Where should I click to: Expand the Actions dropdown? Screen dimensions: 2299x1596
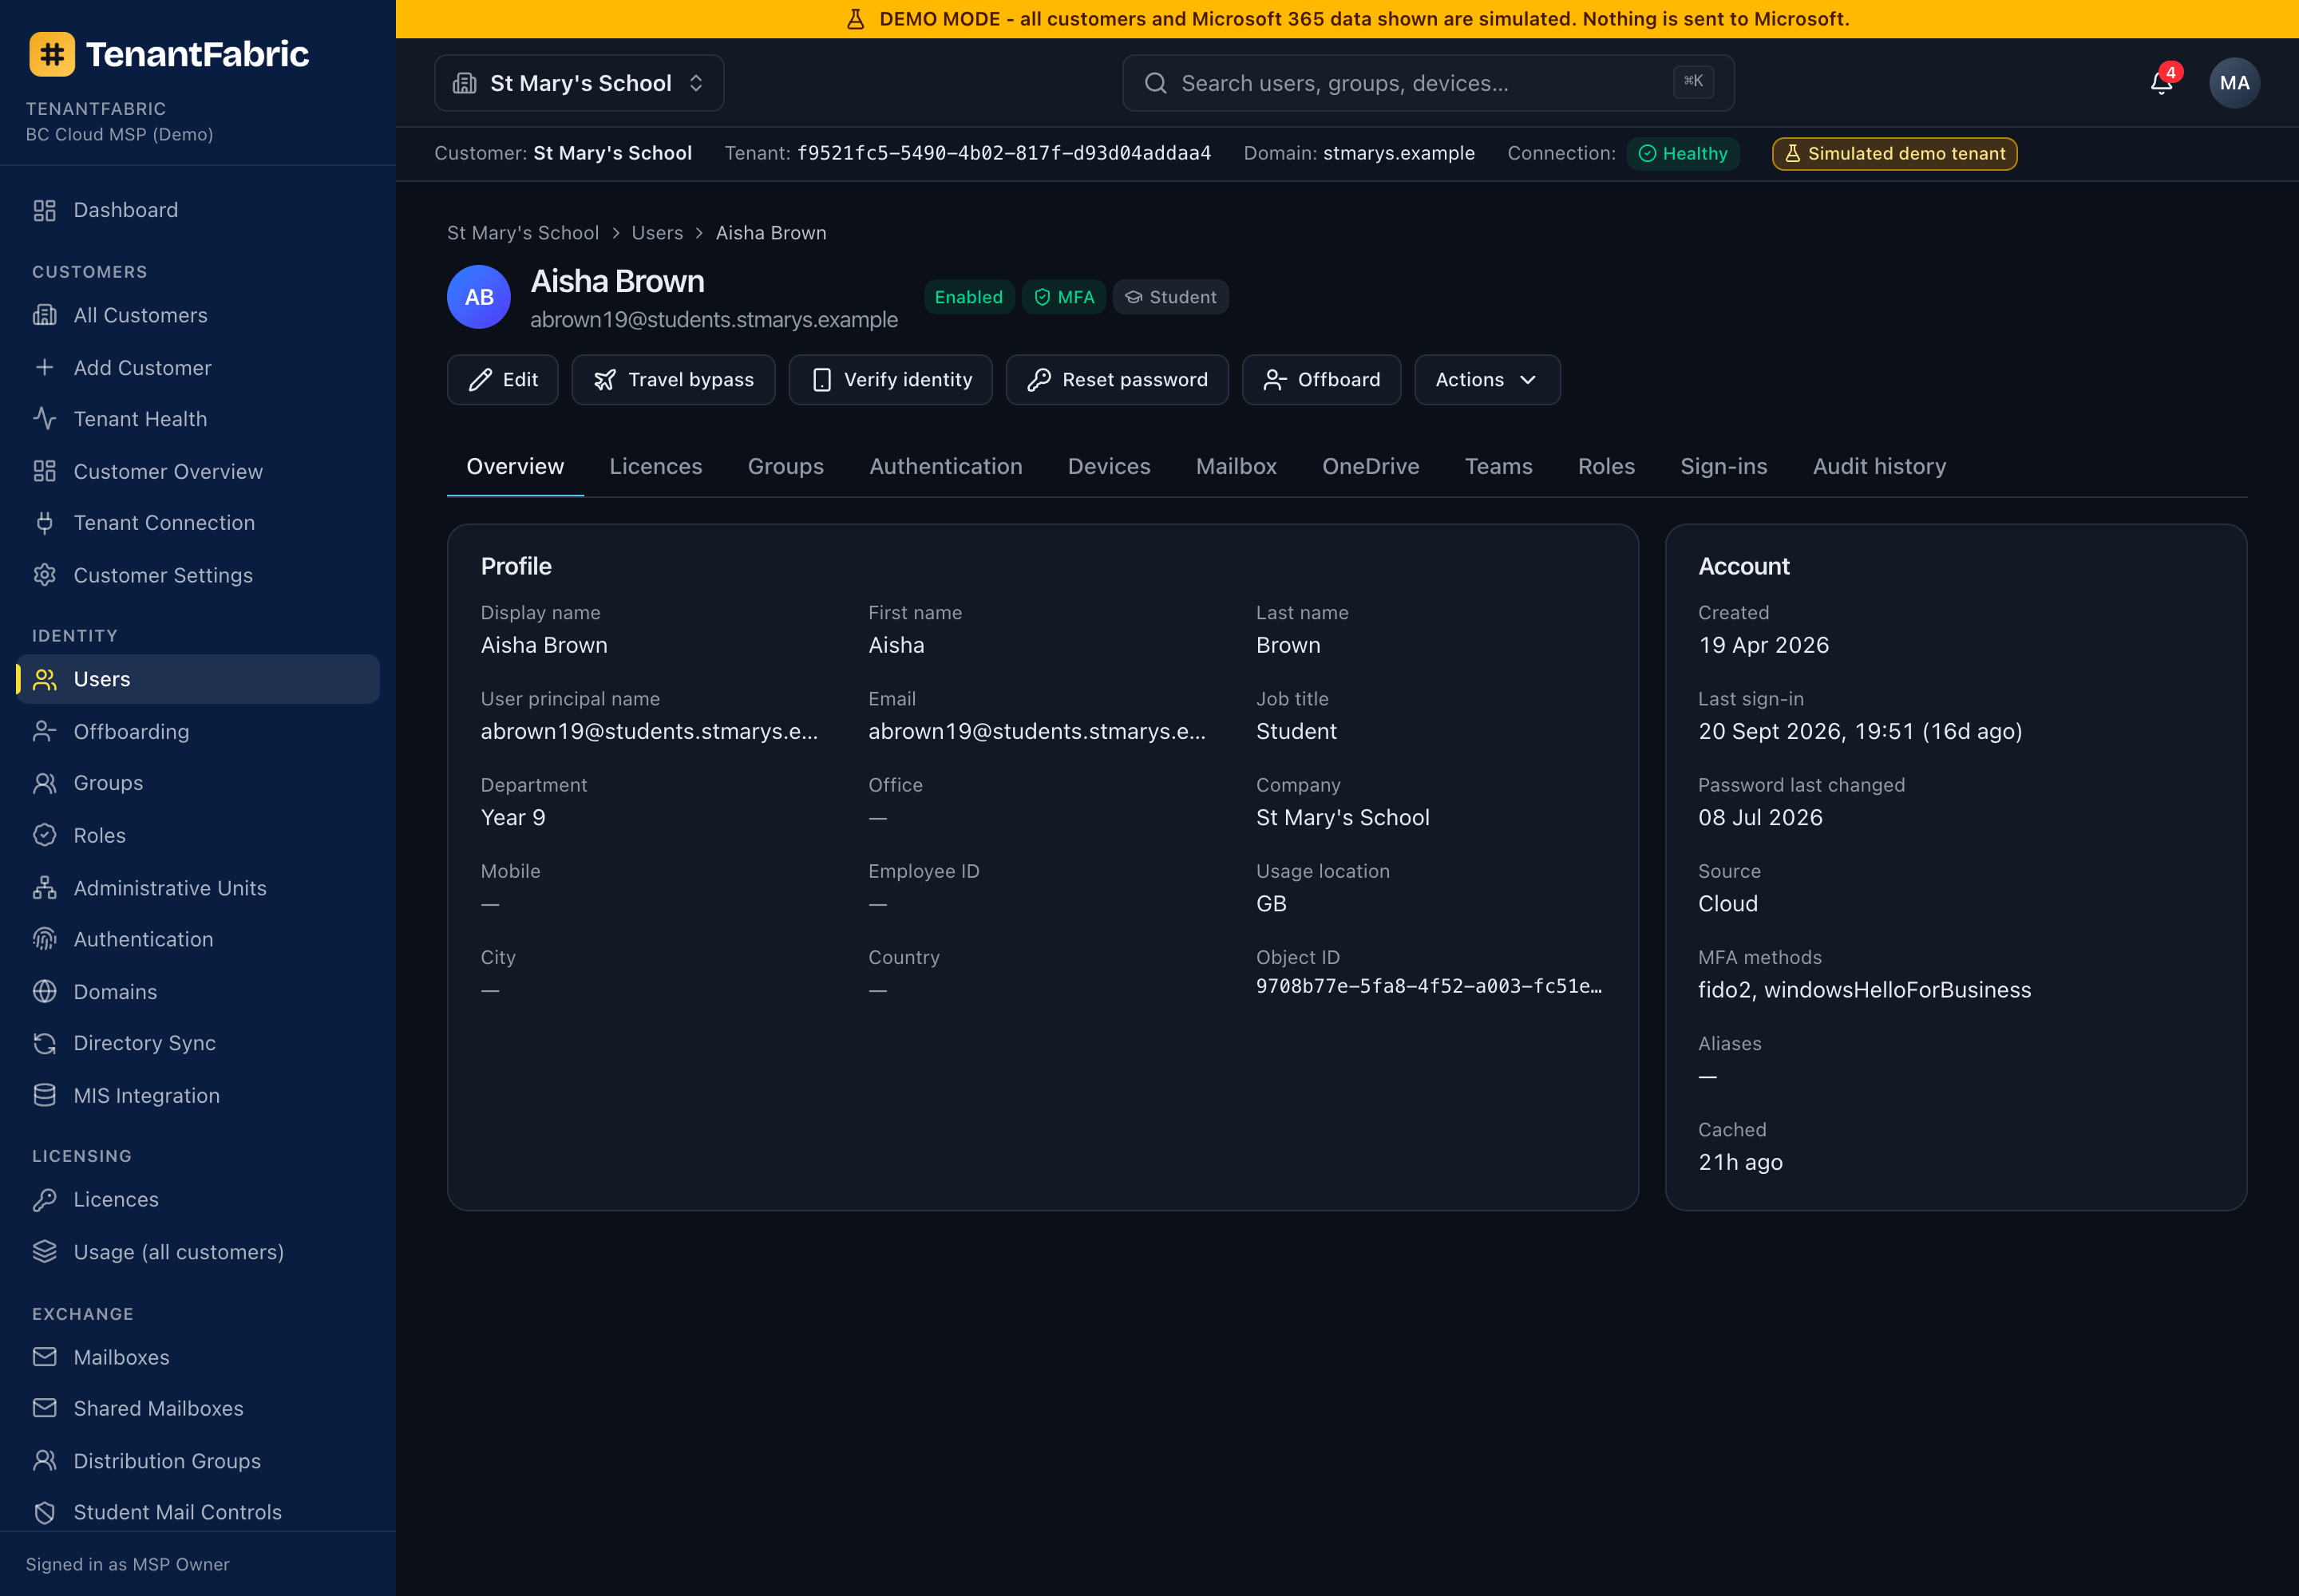1486,380
